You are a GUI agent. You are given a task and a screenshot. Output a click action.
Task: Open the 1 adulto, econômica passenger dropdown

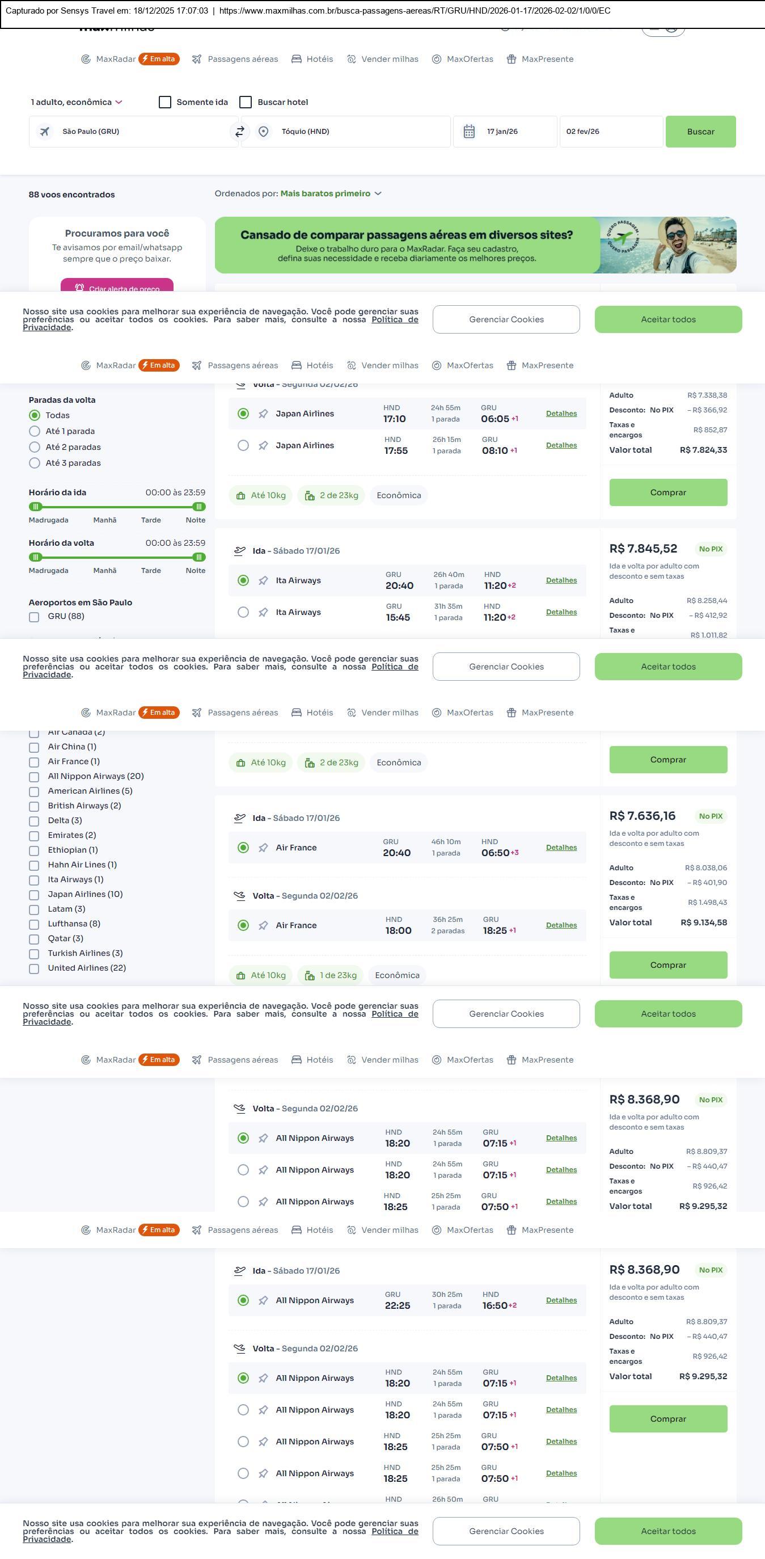click(76, 102)
